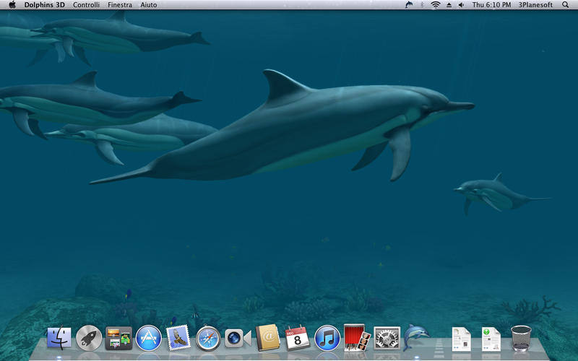Screen dimensions: 578x361
Task: Launch Mail stamp icon
Action: point(178,337)
